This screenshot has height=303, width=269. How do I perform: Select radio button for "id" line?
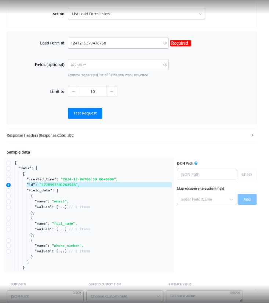8,185
